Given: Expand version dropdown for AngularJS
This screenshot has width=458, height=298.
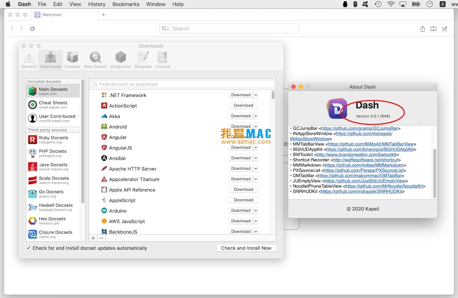Looking at the screenshot, I should pos(256,147).
